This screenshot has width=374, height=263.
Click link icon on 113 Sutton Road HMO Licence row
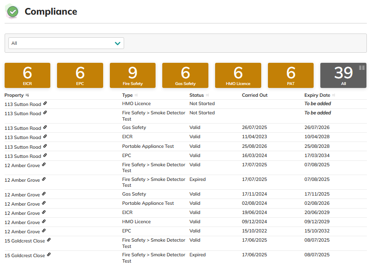click(45, 103)
